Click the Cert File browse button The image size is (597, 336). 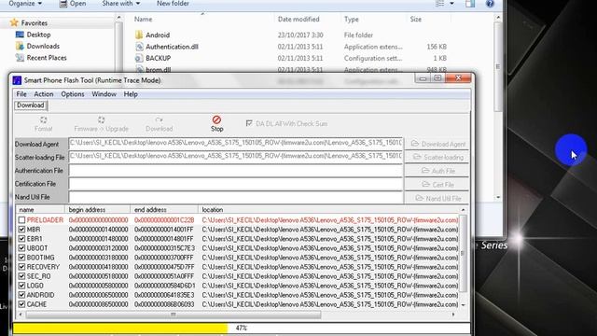437,185
